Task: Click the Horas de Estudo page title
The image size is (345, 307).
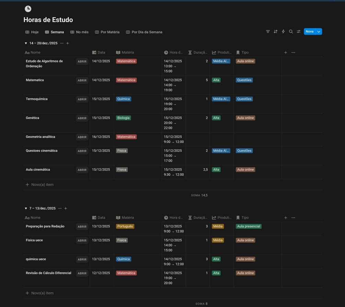Action: tap(48, 20)
